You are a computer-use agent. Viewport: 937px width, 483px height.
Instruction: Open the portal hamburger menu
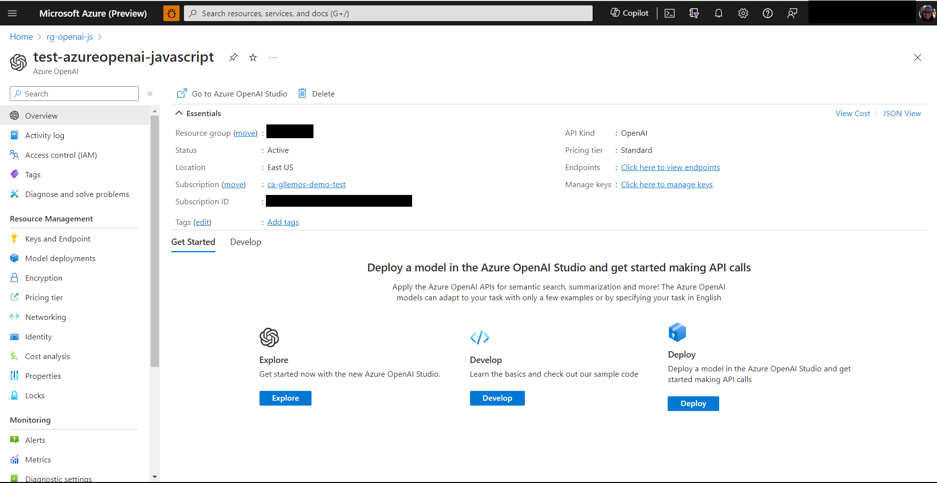pyautogui.click(x=13, y=13)
